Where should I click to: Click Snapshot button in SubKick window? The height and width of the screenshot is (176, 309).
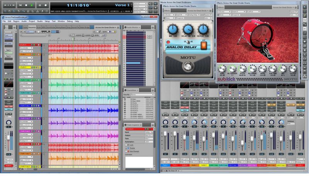click(236, 15)
